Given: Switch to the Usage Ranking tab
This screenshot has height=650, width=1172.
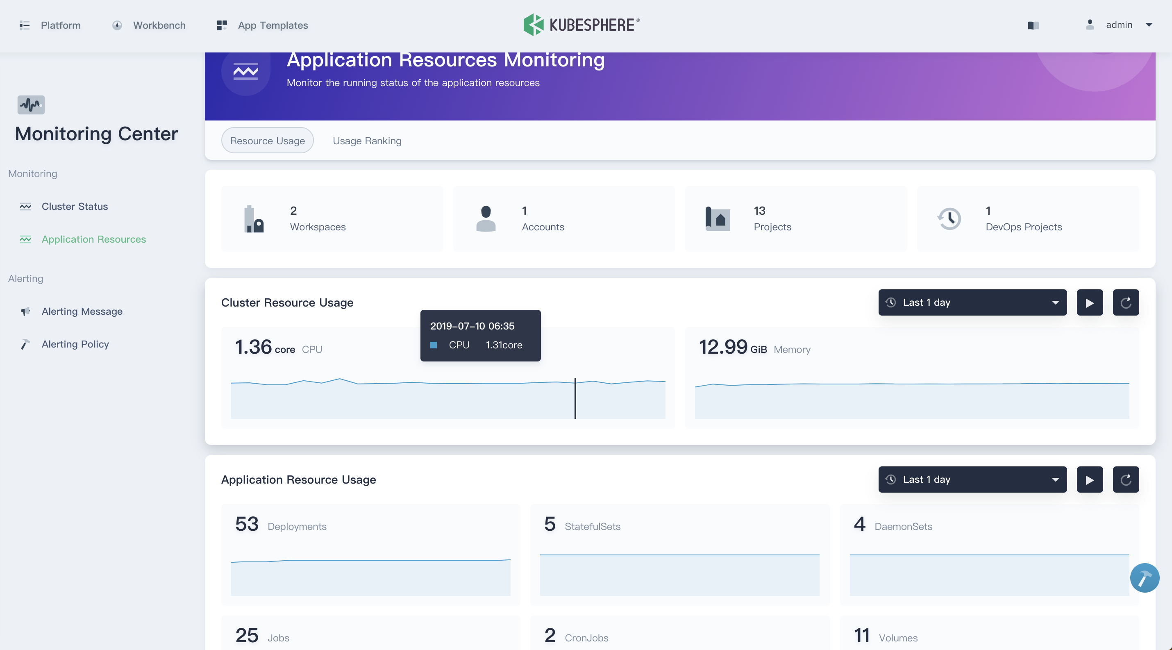Looking at the screenshot, I should point(367,141).
